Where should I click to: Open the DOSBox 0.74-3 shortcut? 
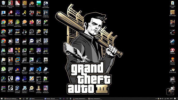tap(25, 4)
